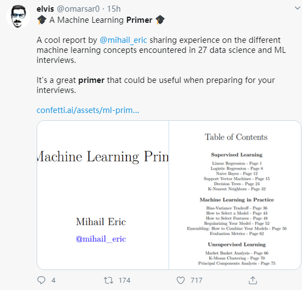Click the right graduation cap emoji
The height and width of the screenshot is (290, 302).
(160, 20)
